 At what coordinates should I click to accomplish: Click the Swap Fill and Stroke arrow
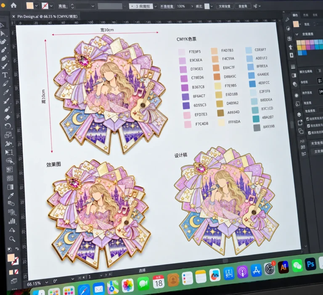coord(17,249)
